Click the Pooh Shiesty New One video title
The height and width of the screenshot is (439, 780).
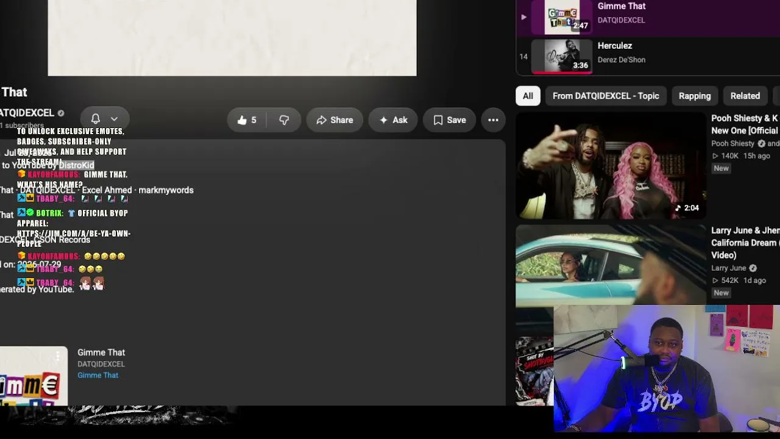pyautogui.click(x=745, y=124)
